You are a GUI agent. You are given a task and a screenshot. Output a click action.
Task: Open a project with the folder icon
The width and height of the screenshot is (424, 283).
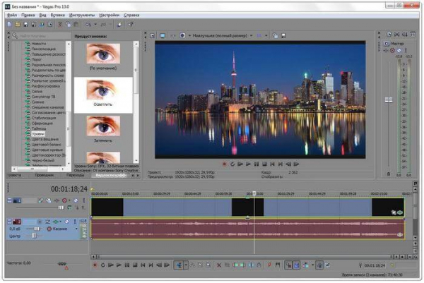click(18, 25)
